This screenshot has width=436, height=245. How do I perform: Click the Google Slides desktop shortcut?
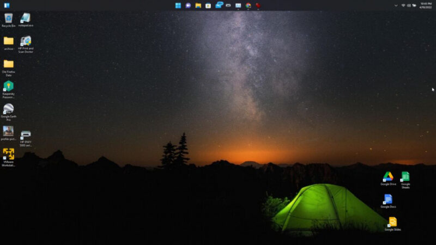click(392, 222)
